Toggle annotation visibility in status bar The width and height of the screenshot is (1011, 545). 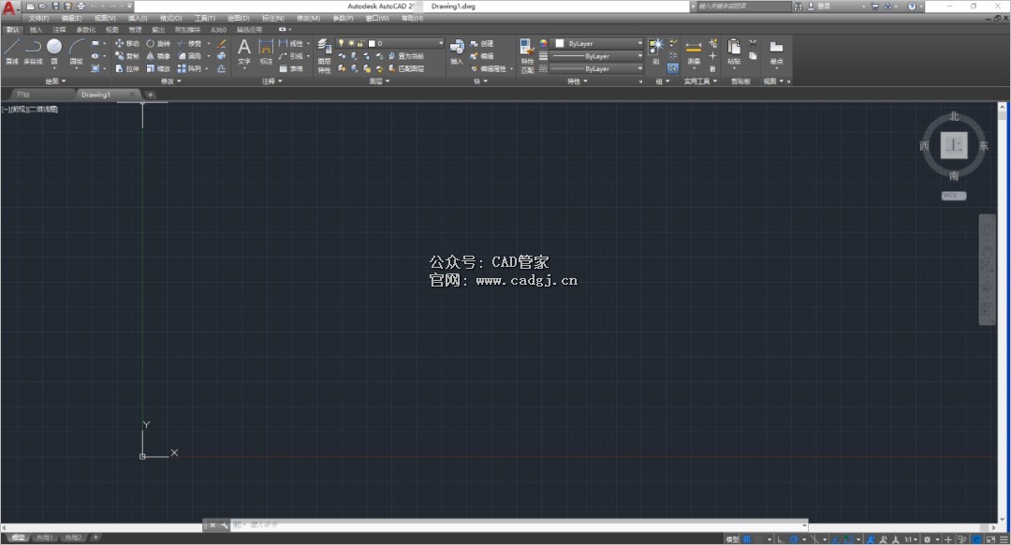(871, 539)
